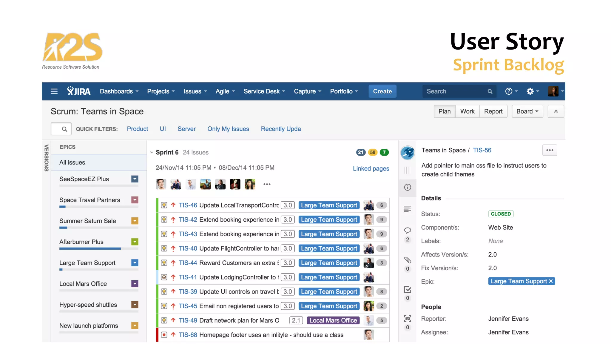
Task: Open the Agile dropdown menu
Action: coord(225,91)
